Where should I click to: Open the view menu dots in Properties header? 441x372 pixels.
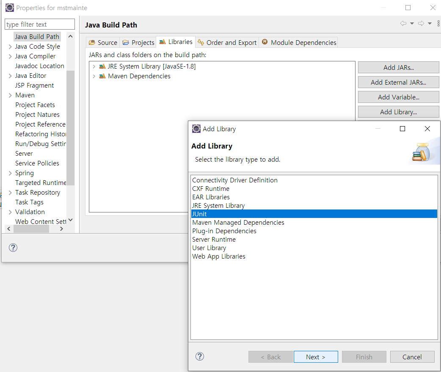point(438,23)
